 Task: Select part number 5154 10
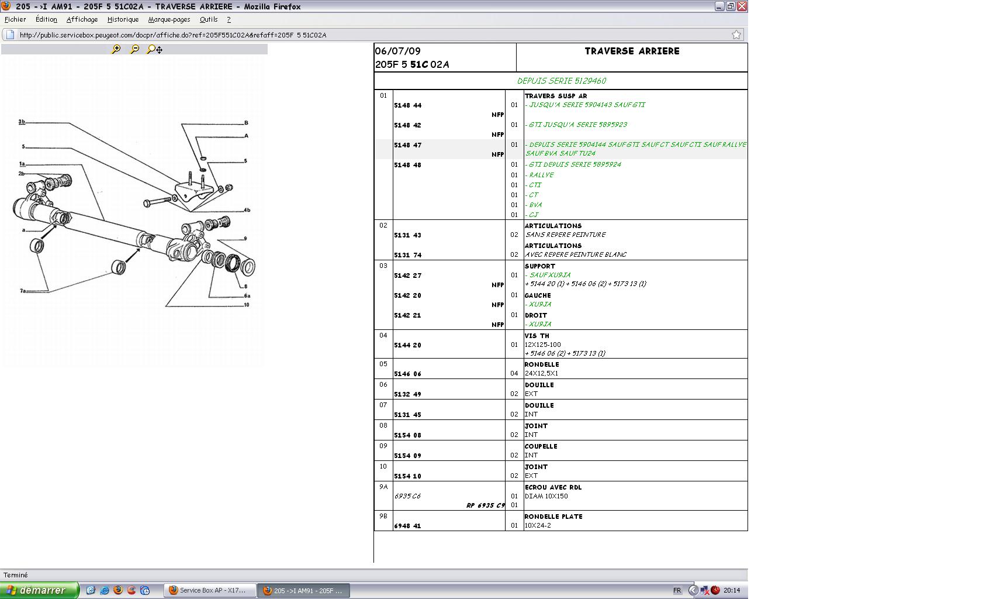pos(407,477)
